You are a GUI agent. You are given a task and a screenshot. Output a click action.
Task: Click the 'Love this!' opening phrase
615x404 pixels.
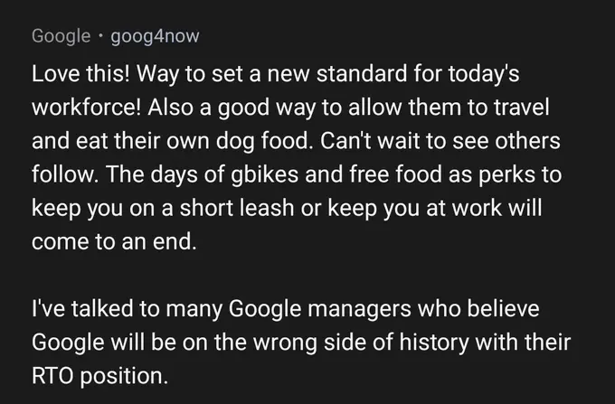[x=80, y=74]
